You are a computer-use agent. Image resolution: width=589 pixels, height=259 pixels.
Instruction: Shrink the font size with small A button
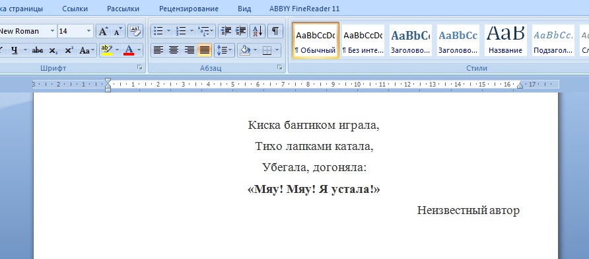(x=118, y=32)
